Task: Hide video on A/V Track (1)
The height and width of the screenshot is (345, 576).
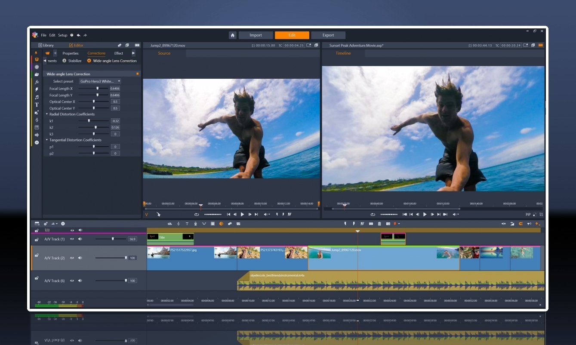Action: (x=72, y=239)
